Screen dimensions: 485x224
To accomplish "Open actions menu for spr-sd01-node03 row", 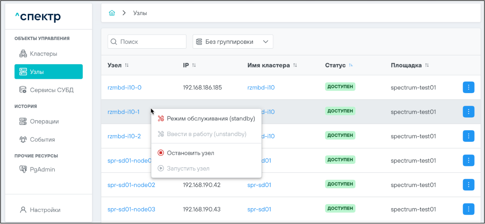I will pos(468,209).
